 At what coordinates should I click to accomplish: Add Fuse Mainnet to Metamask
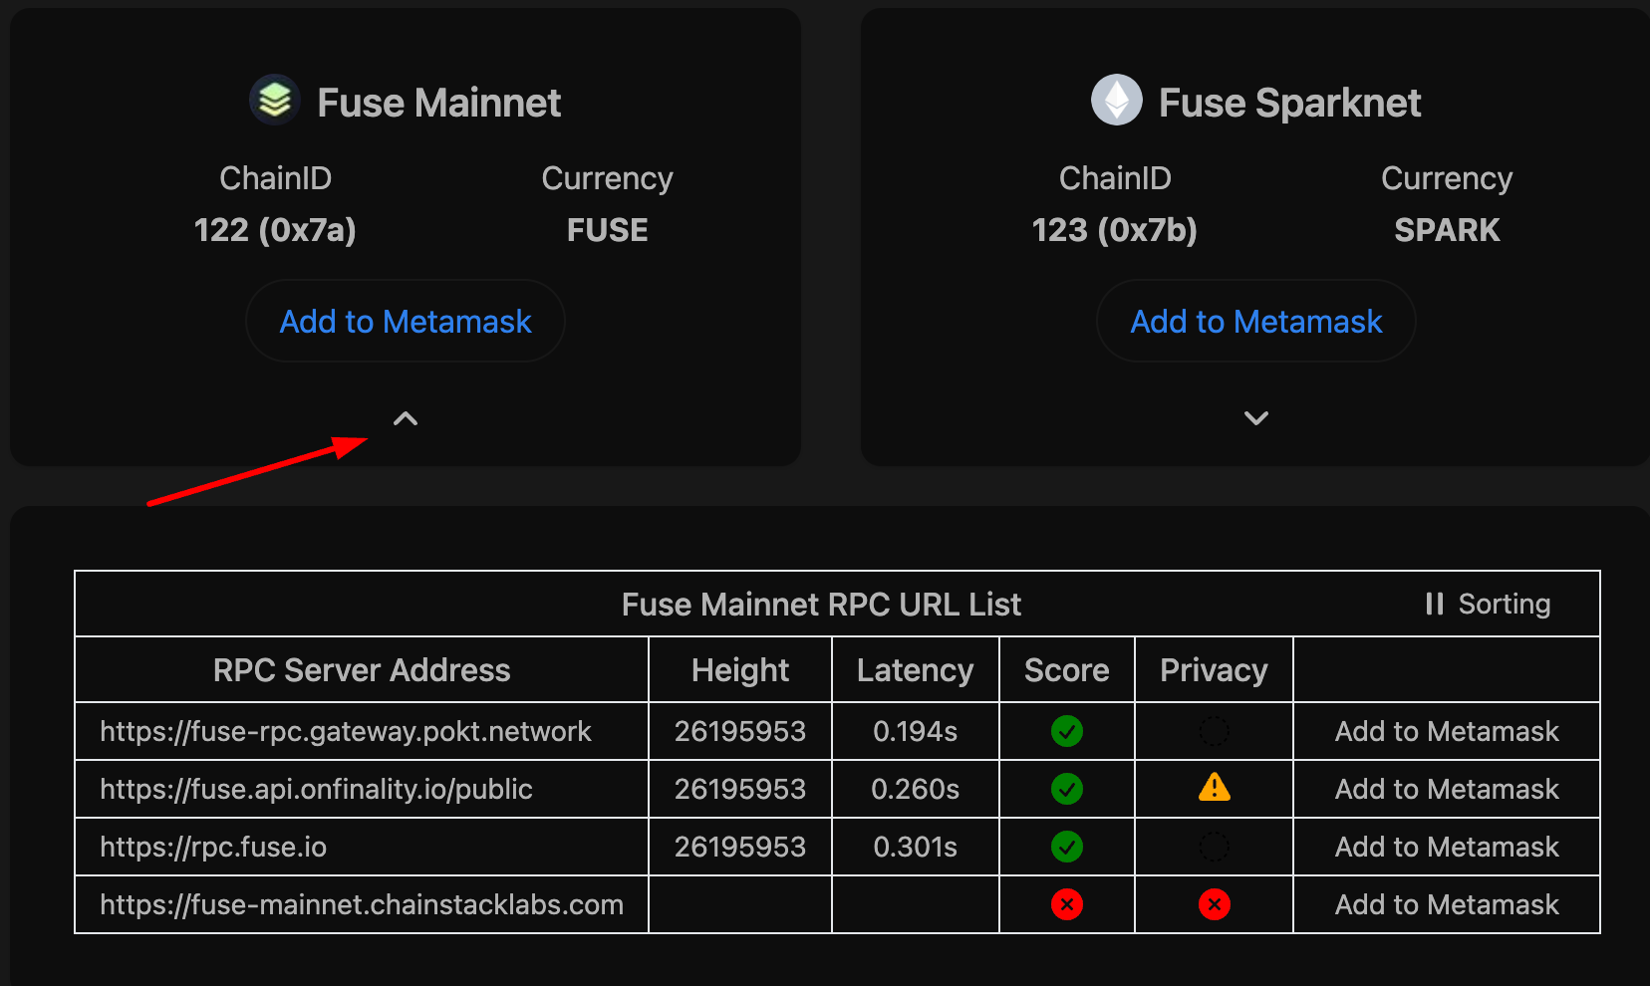point(406,322)
